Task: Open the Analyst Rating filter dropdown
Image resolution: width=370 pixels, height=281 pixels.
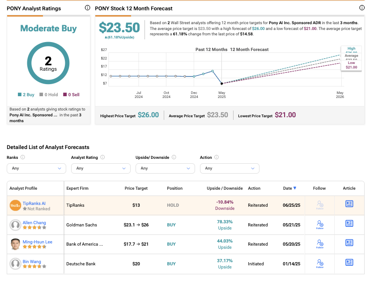Action: click(x=101, y=168)
